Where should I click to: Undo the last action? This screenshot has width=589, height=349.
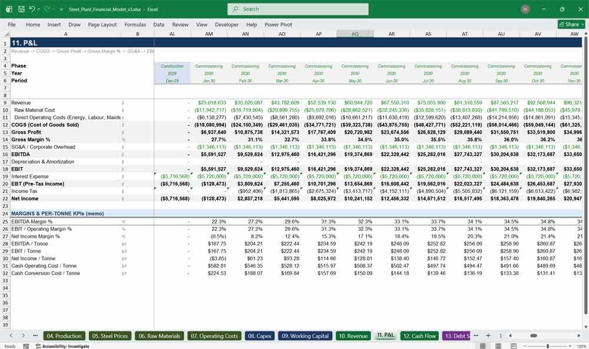click(x=32, y=9)
